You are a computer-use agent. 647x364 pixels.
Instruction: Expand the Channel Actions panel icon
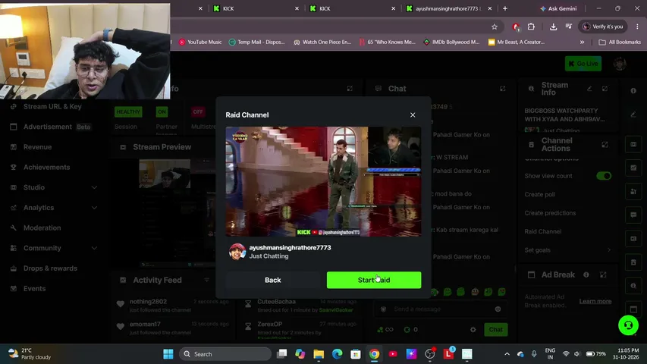(605, 144)
